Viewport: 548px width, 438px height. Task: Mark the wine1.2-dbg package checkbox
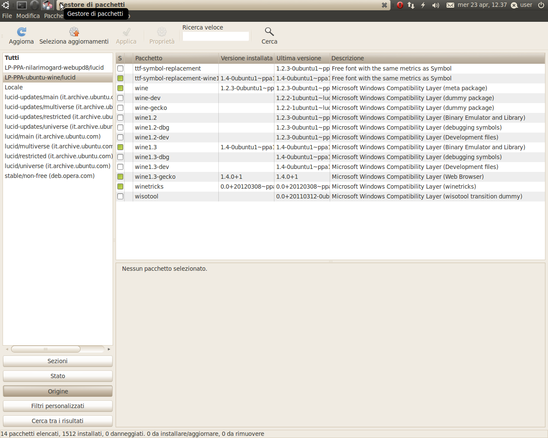pos(120,127)
